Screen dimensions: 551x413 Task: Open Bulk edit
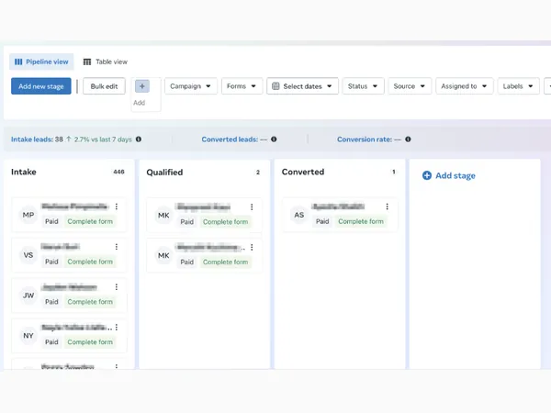104,86
